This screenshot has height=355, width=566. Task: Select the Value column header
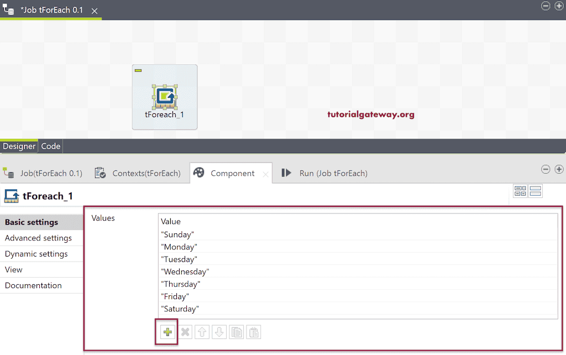[171, 221]
